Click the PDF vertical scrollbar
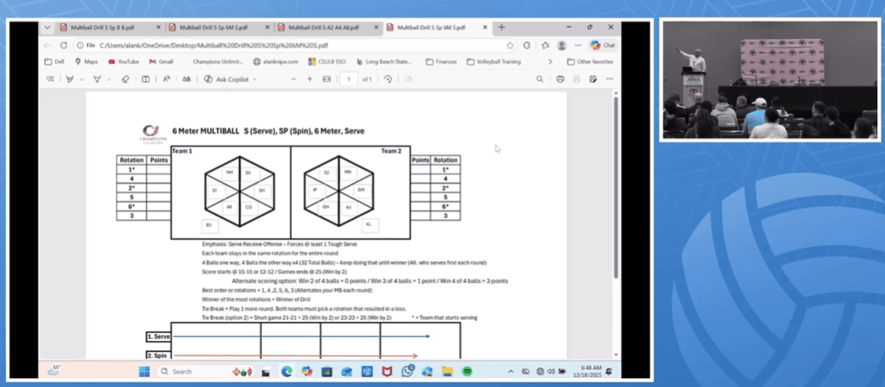 pos(616,188)
